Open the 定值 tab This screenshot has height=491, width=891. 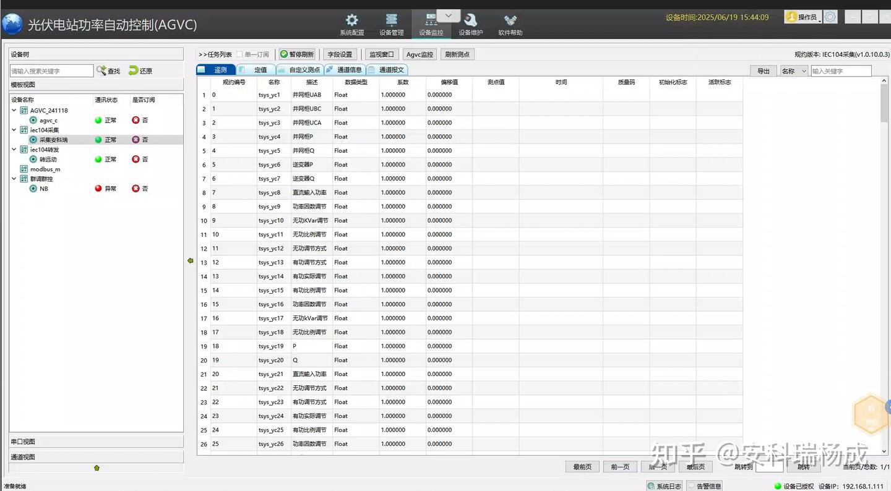click(260, 69)
